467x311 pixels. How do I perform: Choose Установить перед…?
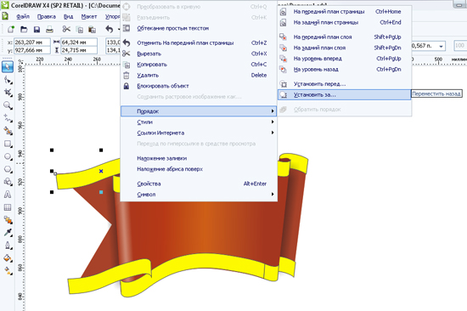[x=344, y=84]
